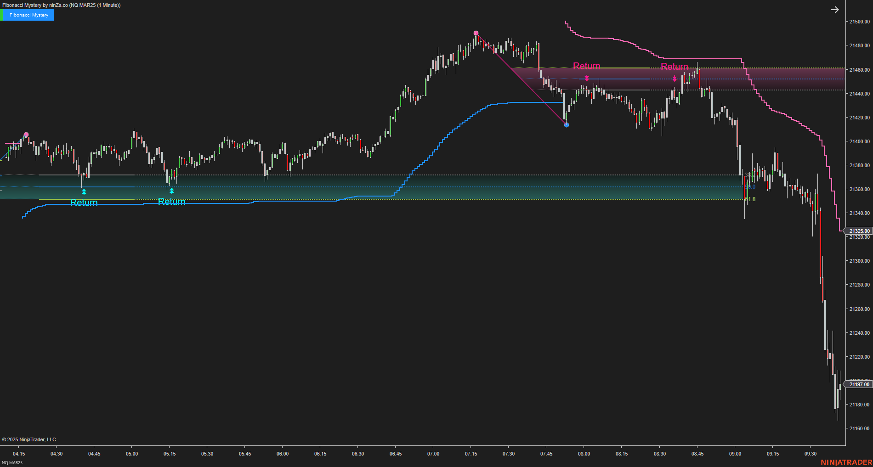This screenshot has height=467, width=873.
Task: Click the teal up-arrow signal below the 04:45 Return
Action: click(84, 192)
